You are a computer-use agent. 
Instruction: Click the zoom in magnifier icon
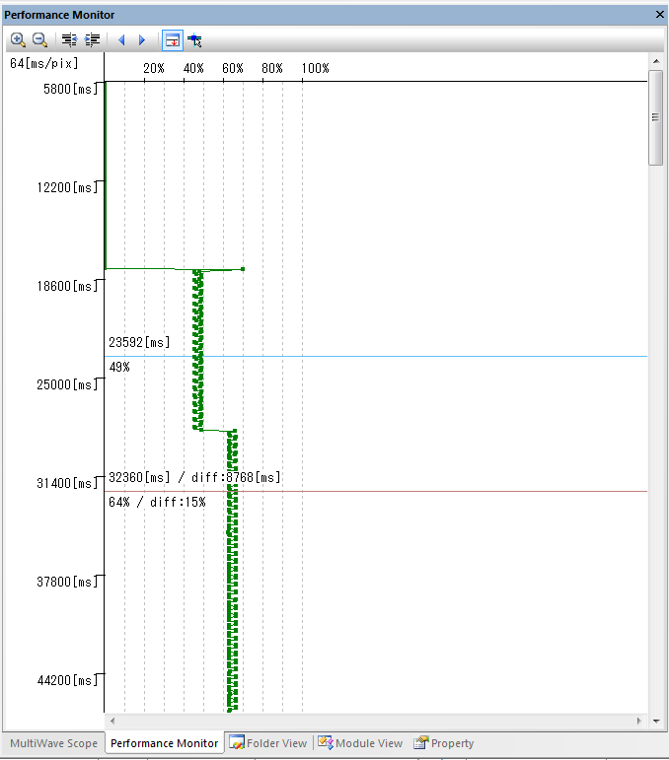pos(18,40)
